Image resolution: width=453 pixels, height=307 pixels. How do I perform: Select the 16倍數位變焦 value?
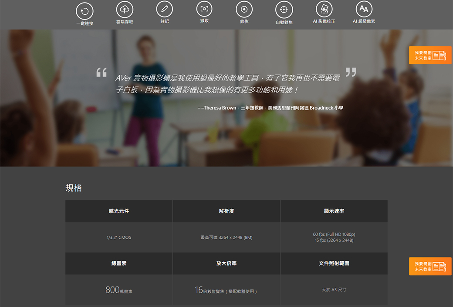pyautogui.click(x=226, y=290)
